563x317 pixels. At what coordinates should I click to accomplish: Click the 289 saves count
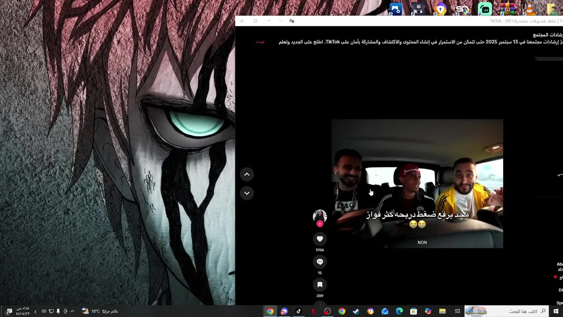coord(320,296)
